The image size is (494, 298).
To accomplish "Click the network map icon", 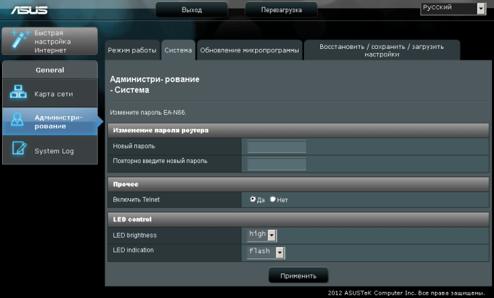I will [18, 94].
